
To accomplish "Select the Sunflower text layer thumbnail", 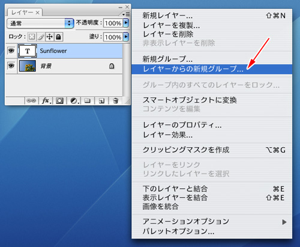I will click(x=28, y=51).
